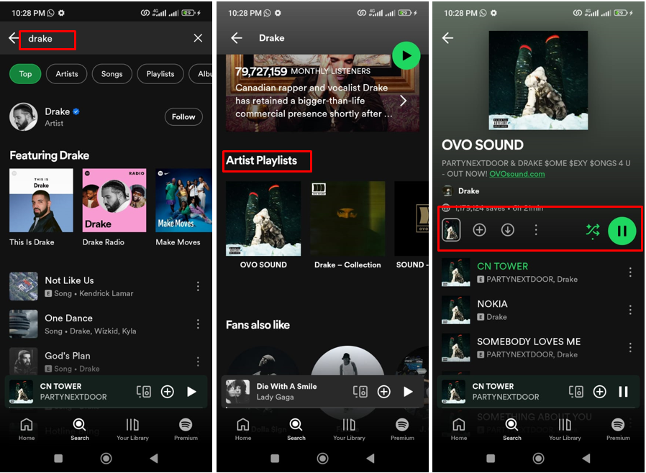Image resolution: width=646 pixels, height=473 pixels.
Task: Go Home on OVO SOUND screen navigation
Action: click(x=458, y=429)
